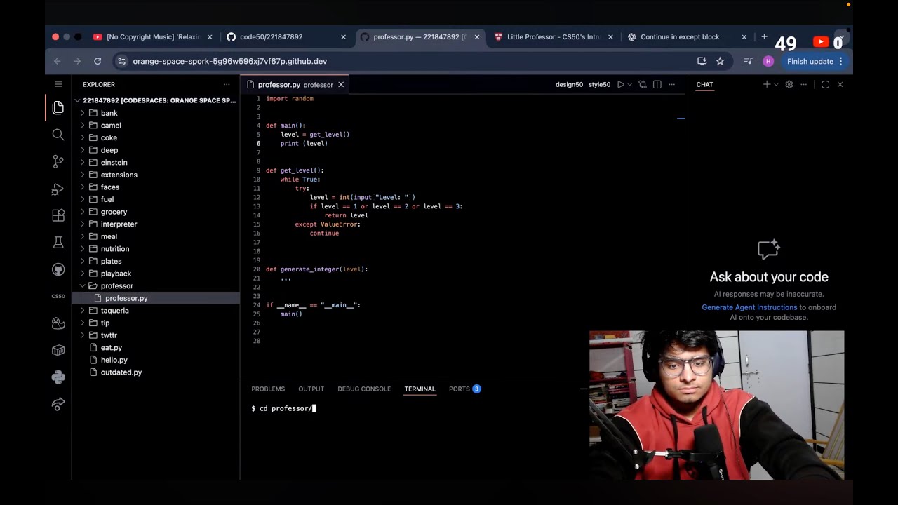Image resolution: width=898 pixels, height=505 pixels.
Task: Click the install app icon in the address bar
Action: (x=702, y=61)
